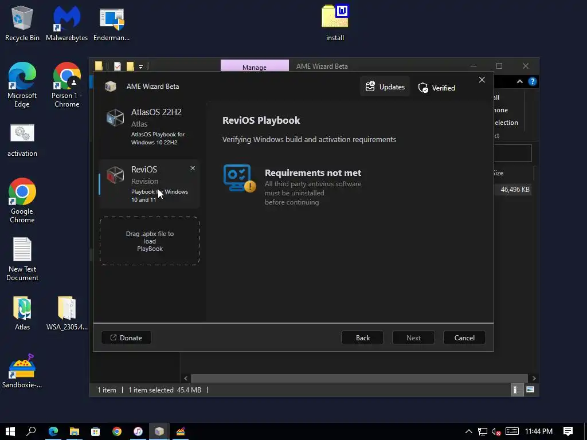Select the Enderman desktop shortcut

point(112,23)
